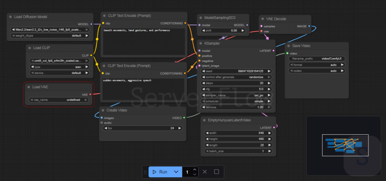Open the format combo in Save Video
386x181 pixels.
[317, 65]
